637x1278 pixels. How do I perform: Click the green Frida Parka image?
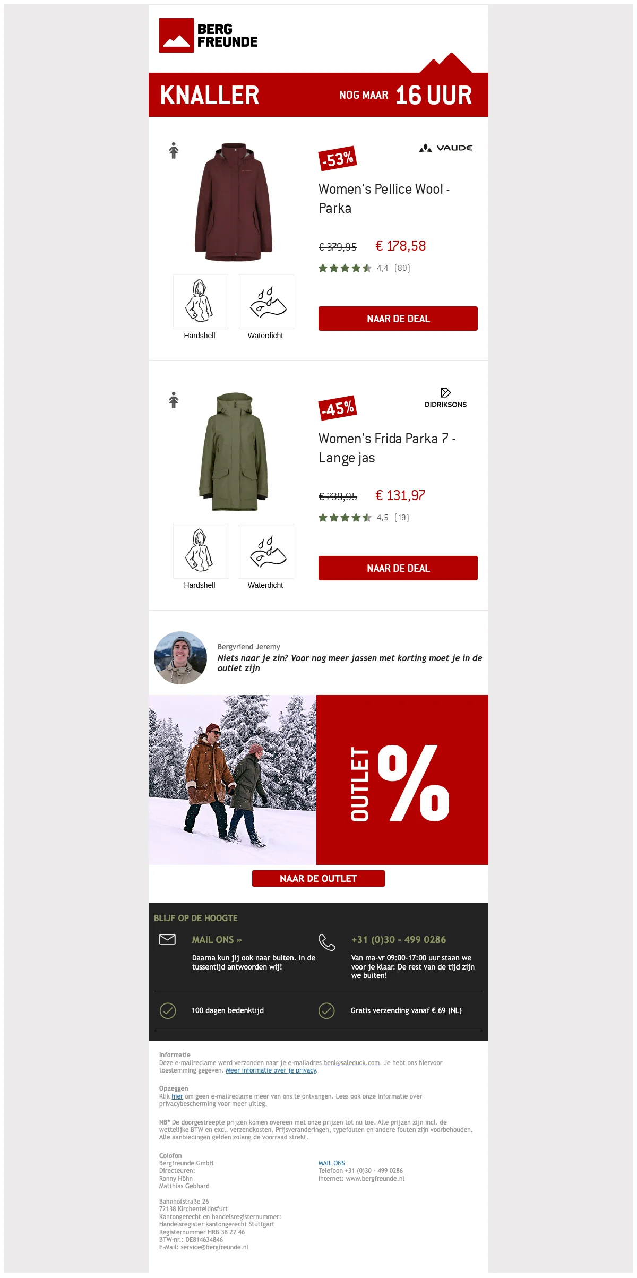234,452
